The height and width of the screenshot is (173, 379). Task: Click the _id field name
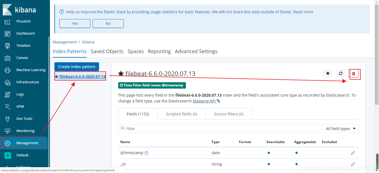point(123,164)
